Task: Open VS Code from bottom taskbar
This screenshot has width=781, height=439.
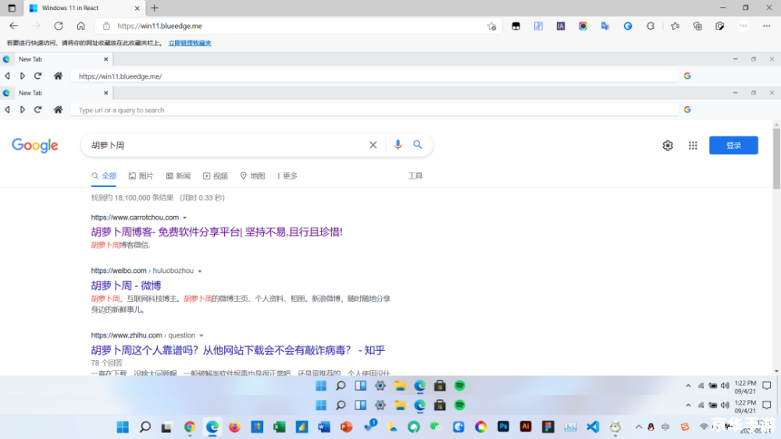Action: click(593, 427)
